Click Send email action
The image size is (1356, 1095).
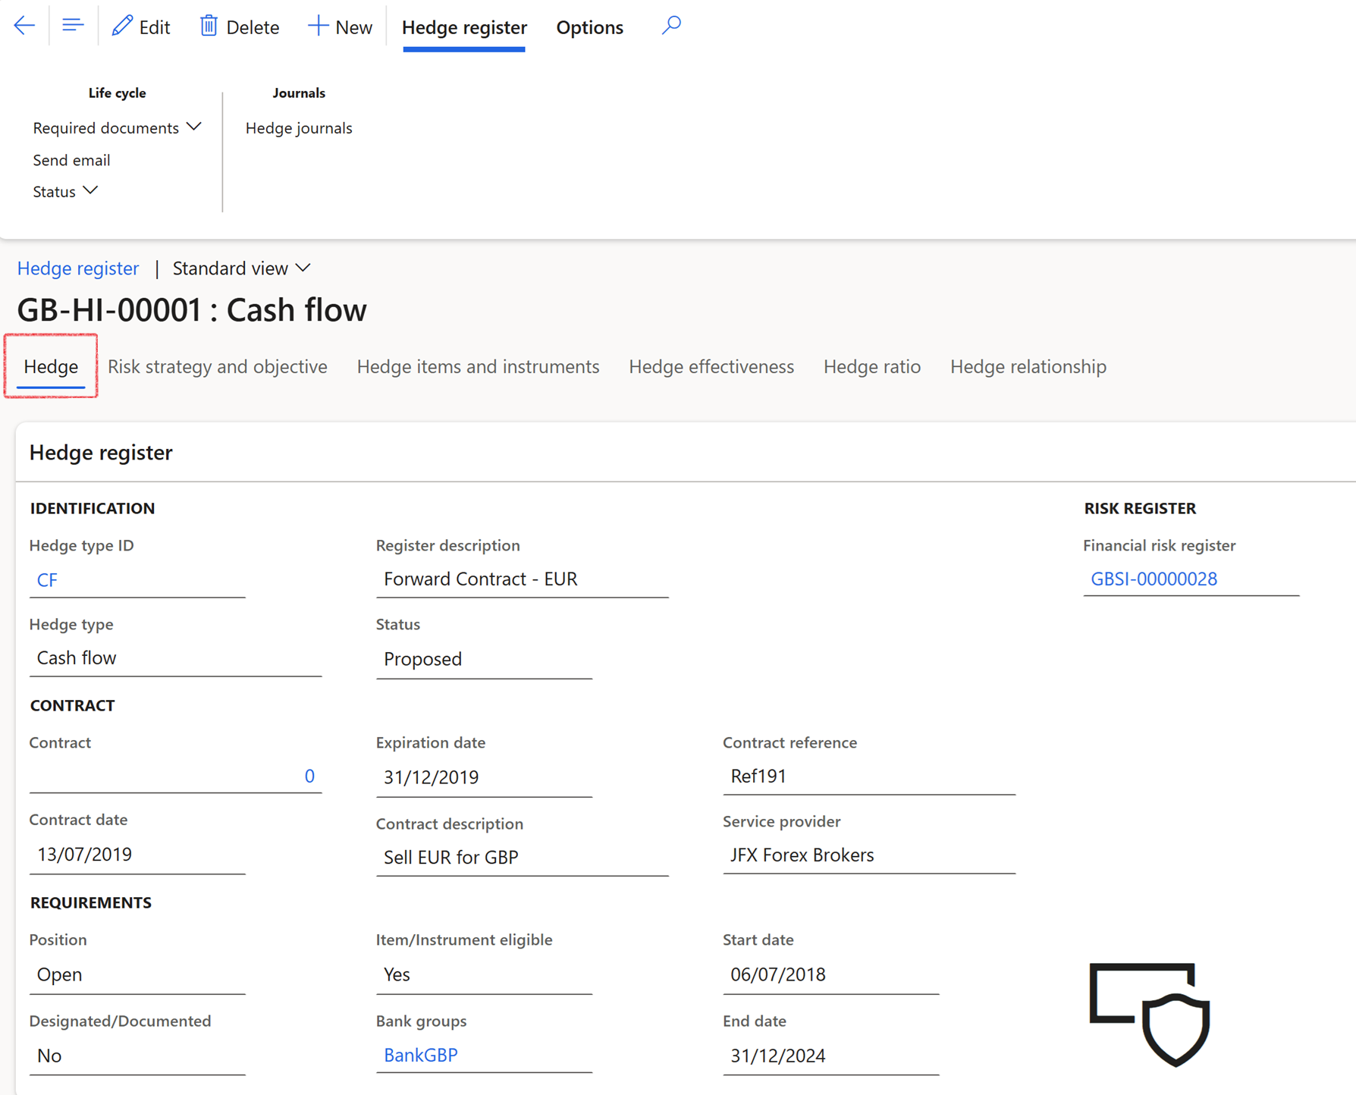pos(71,160)
